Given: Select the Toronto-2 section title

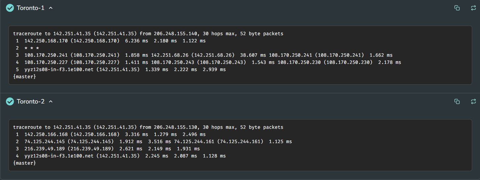Looking at the screenshot, I should (x=30, y=101).
